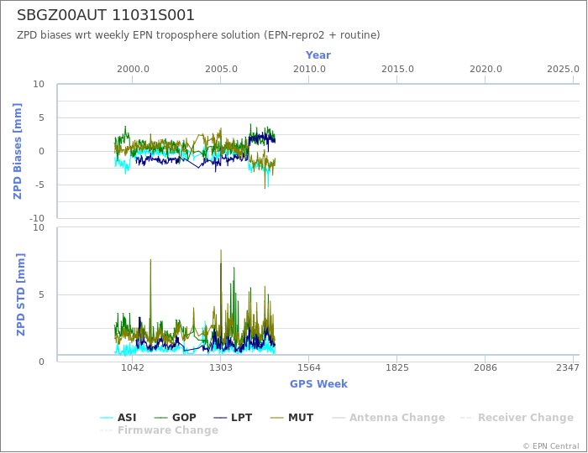Image resolution: width=588 pixels, height=453 pixels.
Task: Click the 2347 GPS week tick label
Action: pos(568,367)
